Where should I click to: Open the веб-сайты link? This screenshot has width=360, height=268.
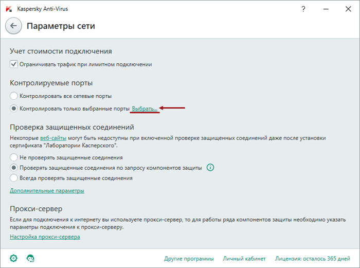click(53, 138)
